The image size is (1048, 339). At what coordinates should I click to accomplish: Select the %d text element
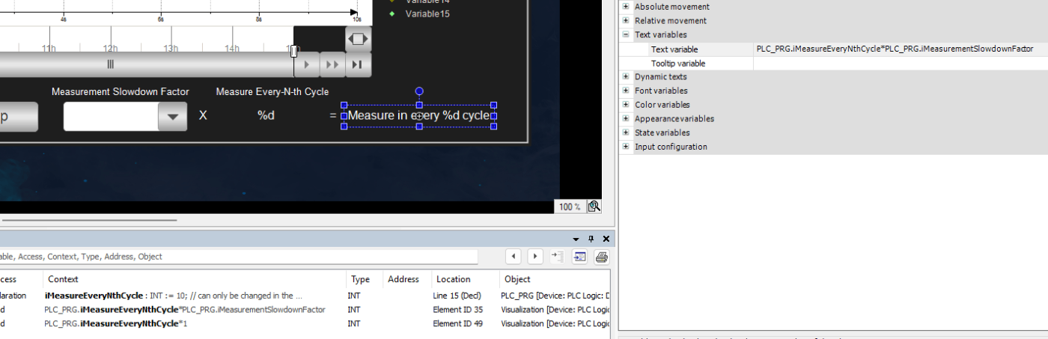tap(266, 115)
